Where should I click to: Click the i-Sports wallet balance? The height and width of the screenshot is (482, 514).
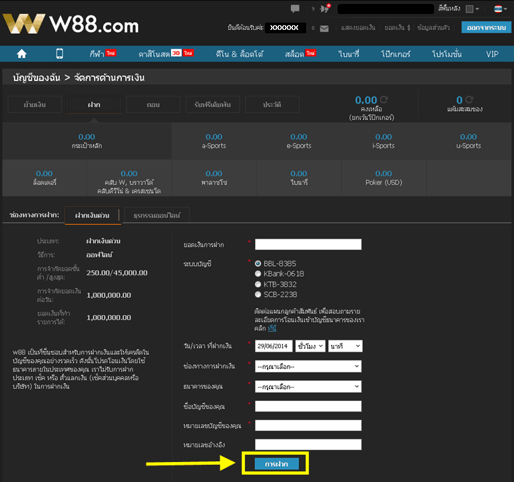[x=384, y=141]
